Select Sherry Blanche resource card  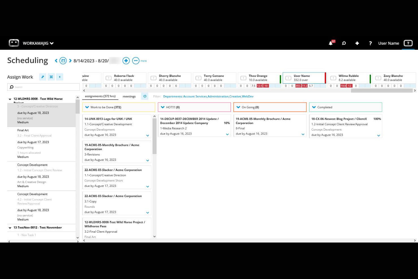point(169,78)
